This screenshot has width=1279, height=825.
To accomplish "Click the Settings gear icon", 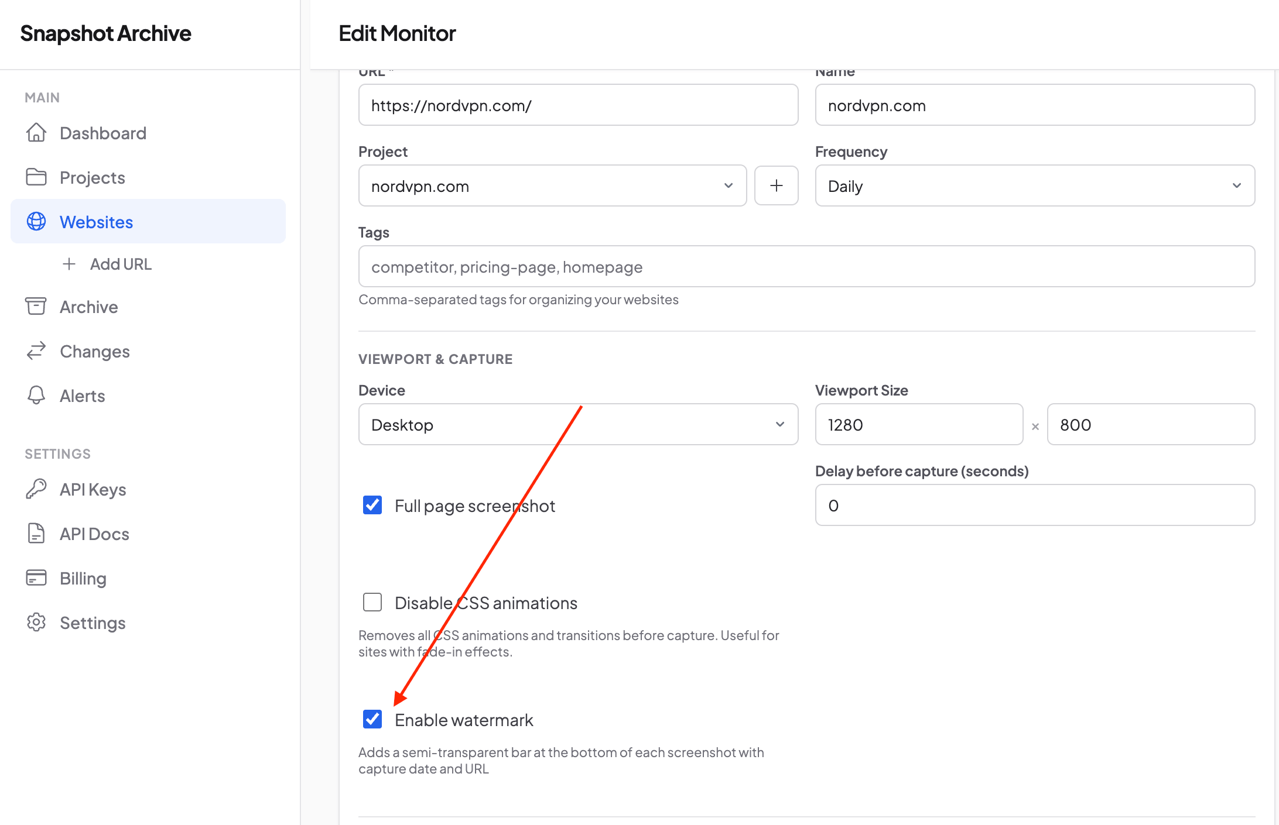I will click(x=36, y=623).
